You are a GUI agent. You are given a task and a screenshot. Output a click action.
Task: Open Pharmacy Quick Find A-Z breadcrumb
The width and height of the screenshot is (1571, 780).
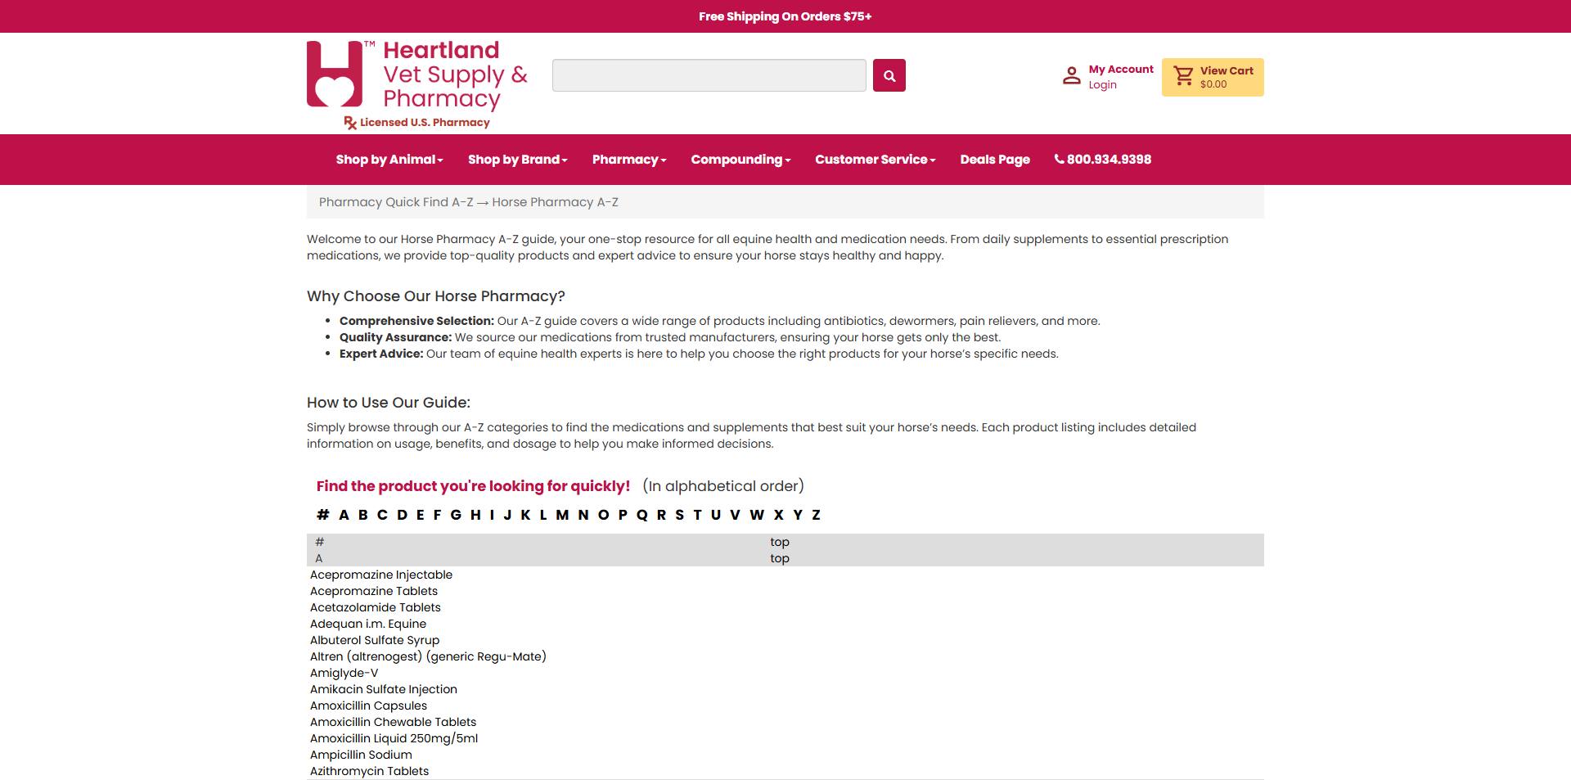pos(396,202)
